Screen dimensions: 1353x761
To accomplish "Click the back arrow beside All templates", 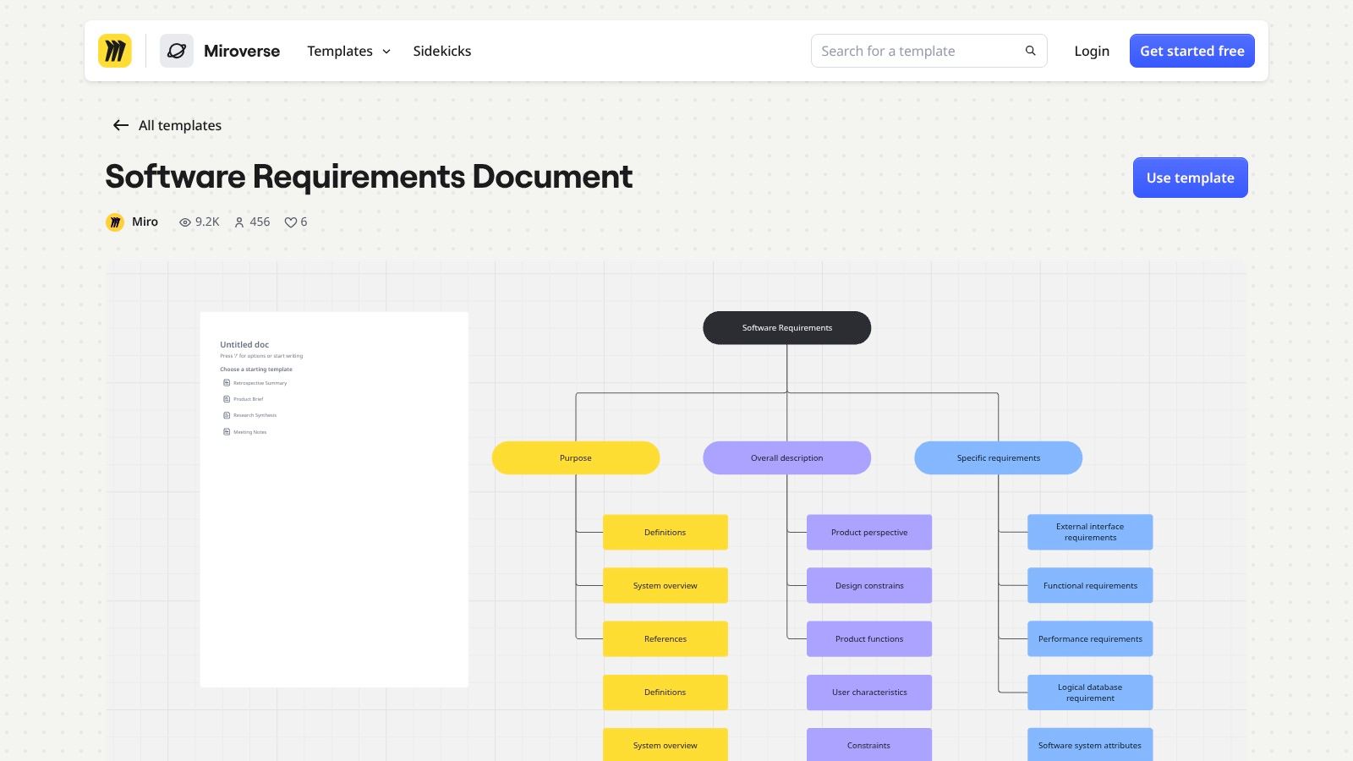I will click(121, 125).
